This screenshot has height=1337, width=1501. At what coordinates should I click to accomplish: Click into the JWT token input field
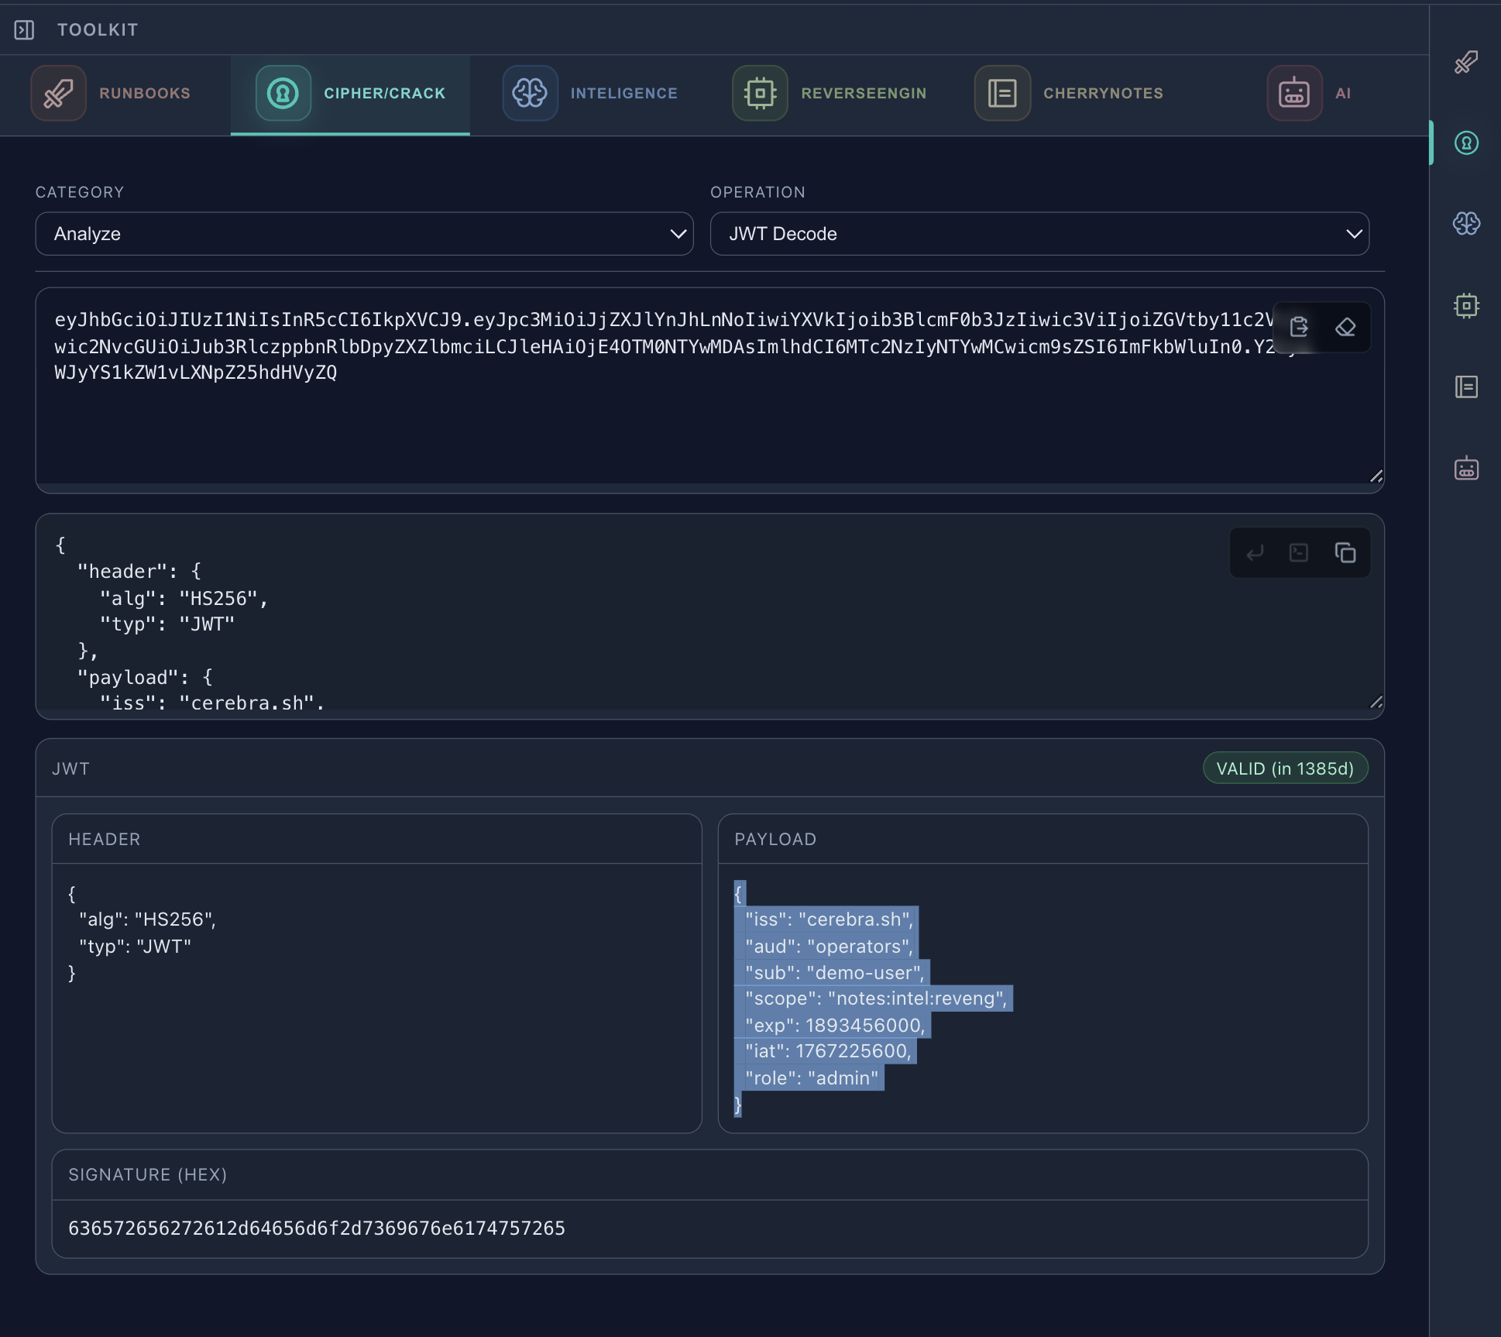620,418
